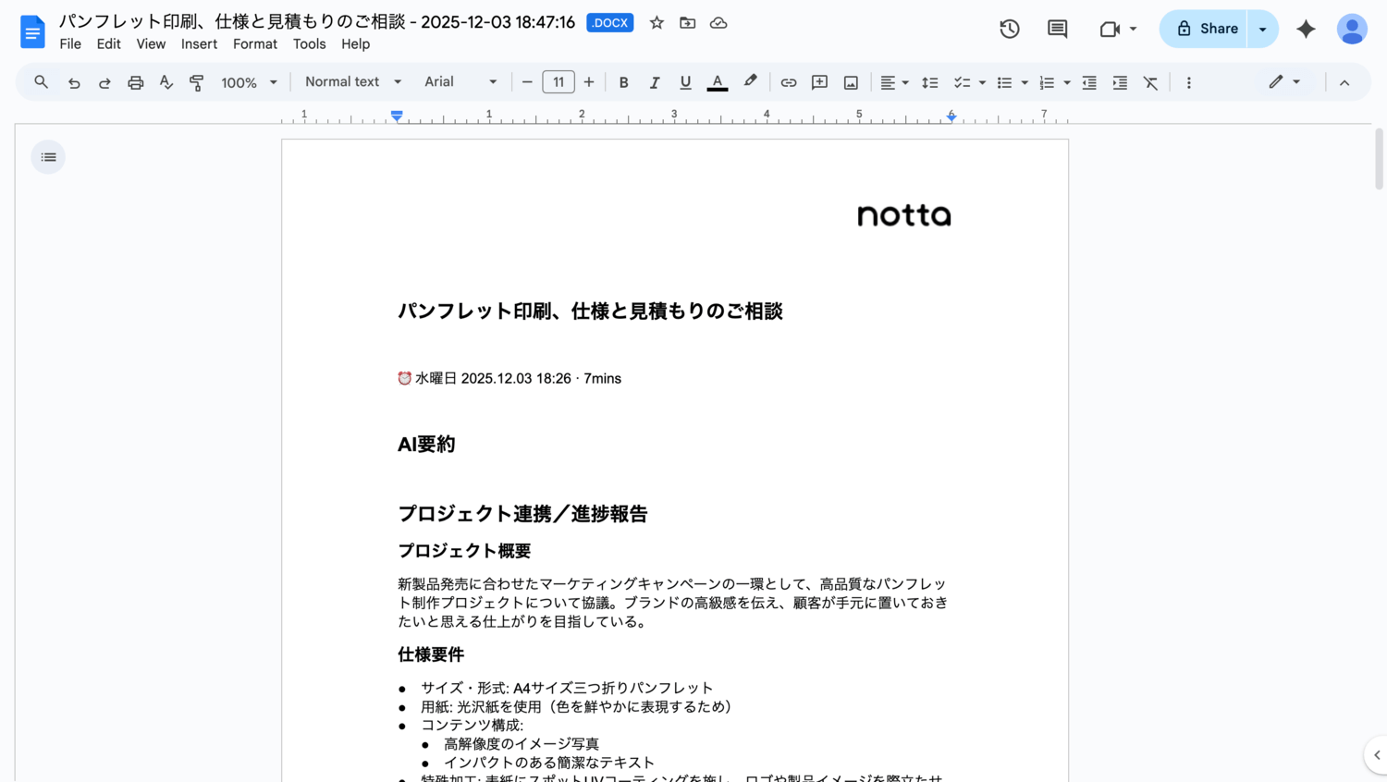Show side panel arrow

click(x=1376, y=755)
